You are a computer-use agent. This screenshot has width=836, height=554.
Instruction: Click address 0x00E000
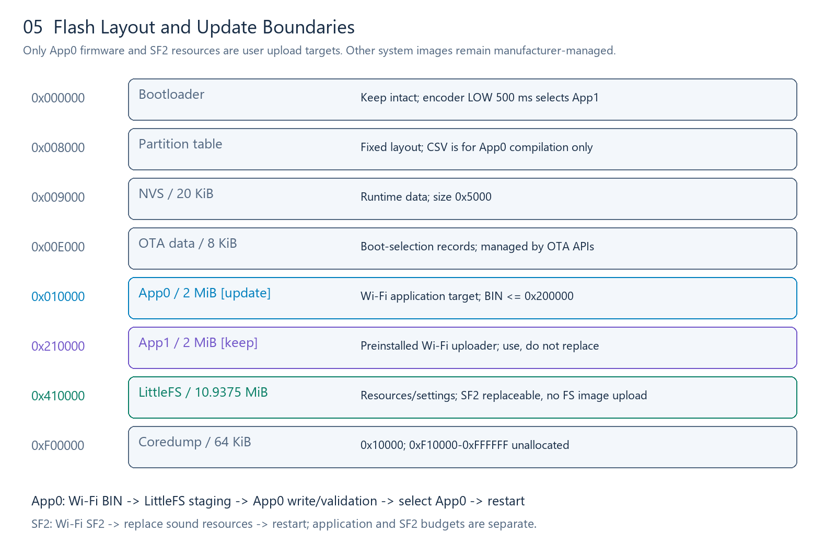tap(58, 247)
